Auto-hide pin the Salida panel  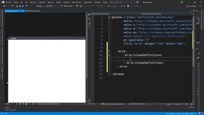coord(191,107)
